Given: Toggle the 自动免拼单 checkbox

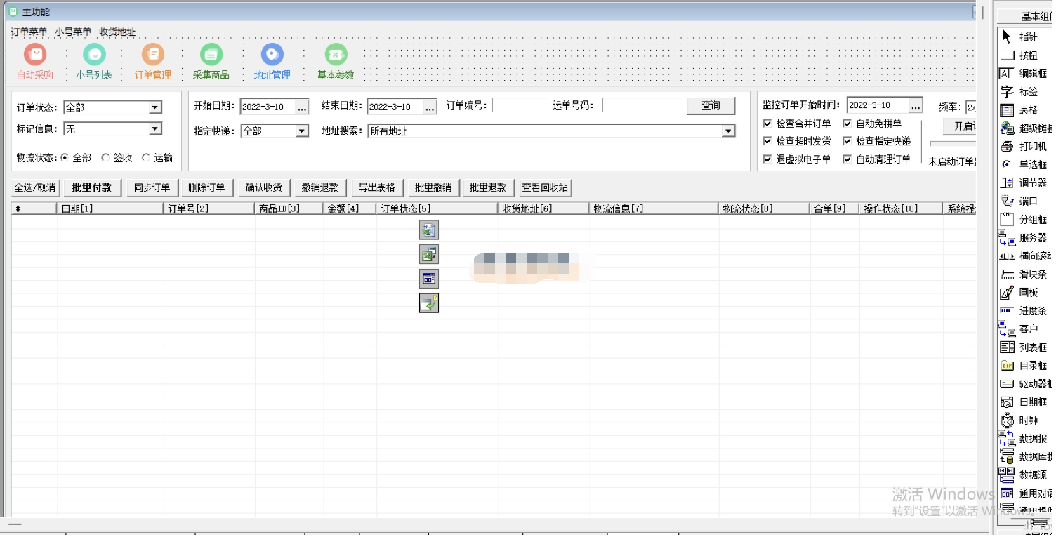Looking at the screenshot, I should (x=848, y=122).
